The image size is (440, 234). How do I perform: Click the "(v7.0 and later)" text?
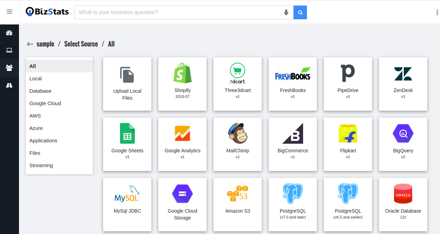[293, 217]
